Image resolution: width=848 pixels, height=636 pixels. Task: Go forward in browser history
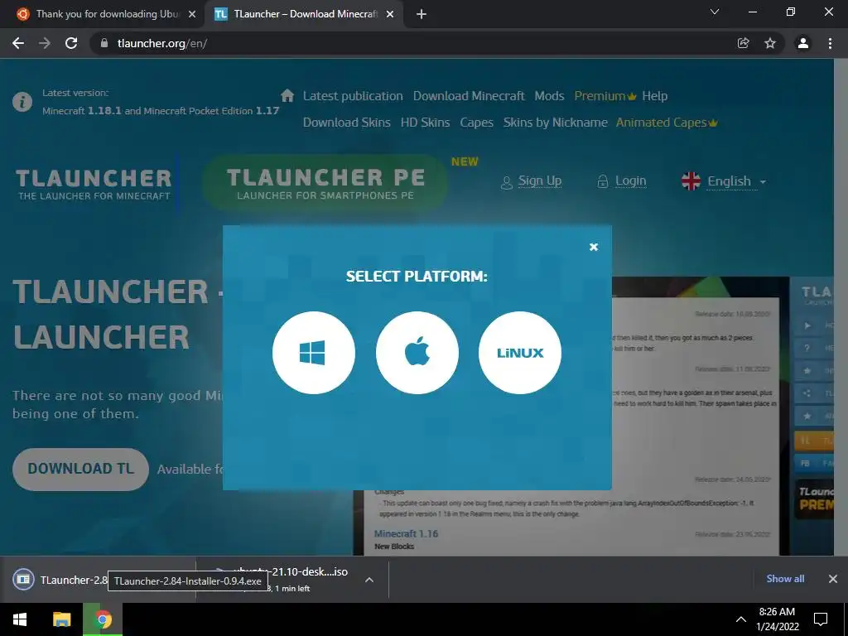[x=45, y=43]
